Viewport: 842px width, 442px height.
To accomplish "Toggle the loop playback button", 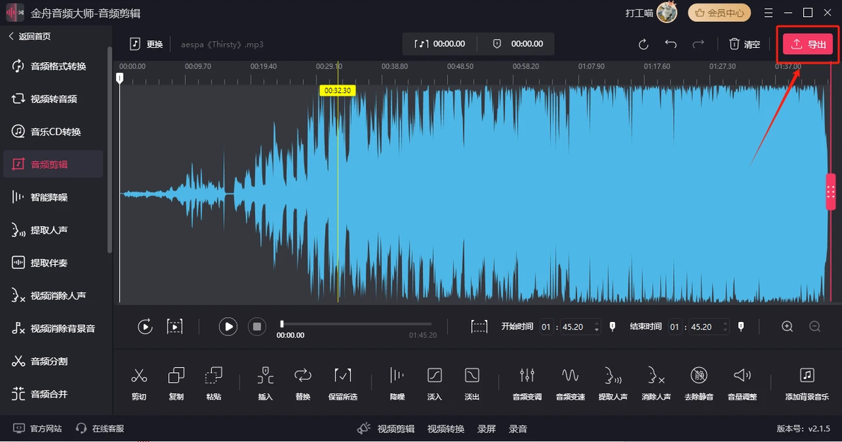I will (145, 326).
